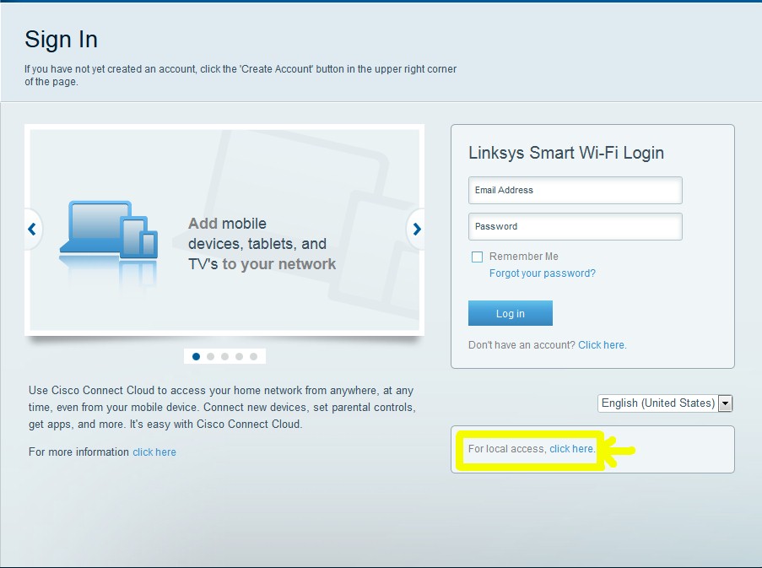Viewport: 762px width, 568px height.
Task: Click the Linksys Smart Wi-Fi Login heading
Action: (x=566, y=153)
